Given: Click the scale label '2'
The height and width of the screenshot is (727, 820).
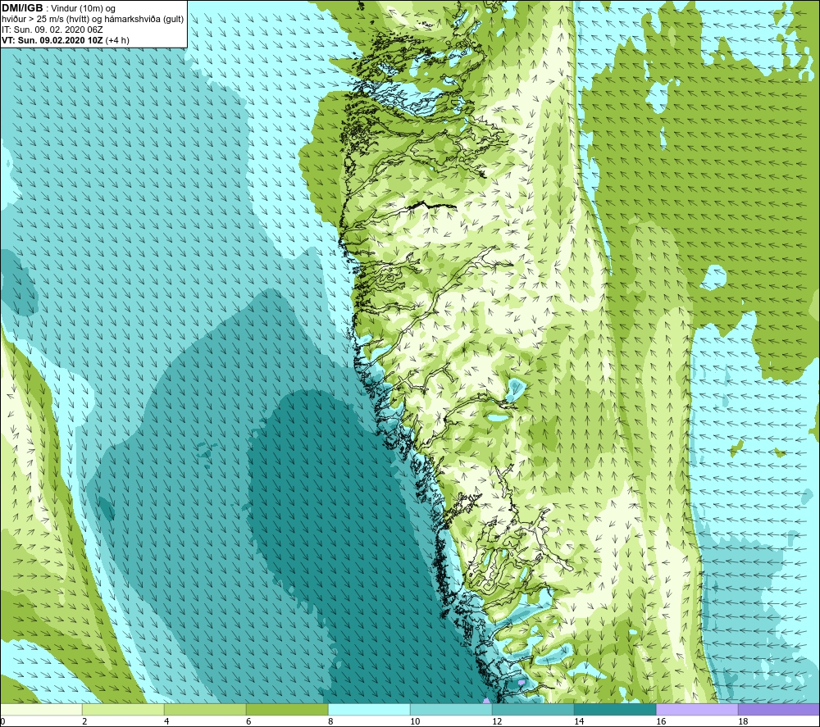Looking at the screenshot, I should coord(84,721).
